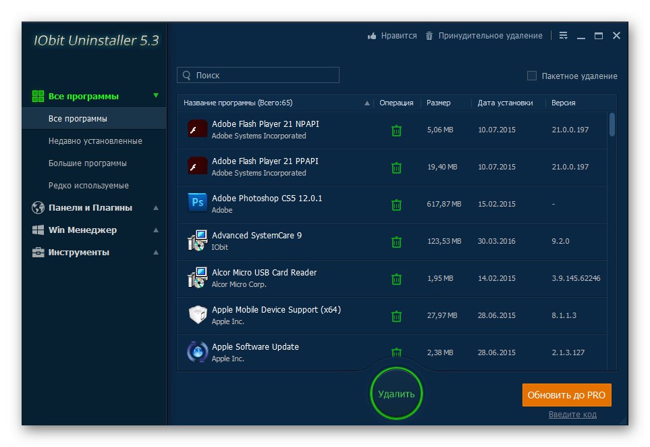
Task: Click the Alcor Micro USB Card Reader icon
Action: click(x=197, y=278)
